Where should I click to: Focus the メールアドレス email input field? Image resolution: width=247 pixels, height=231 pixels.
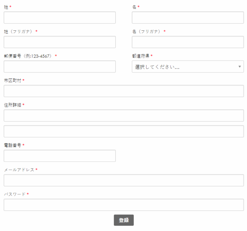tap(123, 180)
